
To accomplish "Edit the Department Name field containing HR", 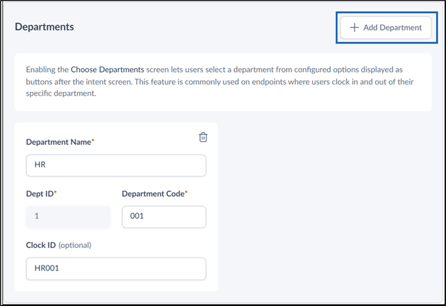I will pos(116,165).
